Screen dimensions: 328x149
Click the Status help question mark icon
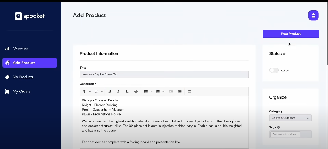click(284, 54)
